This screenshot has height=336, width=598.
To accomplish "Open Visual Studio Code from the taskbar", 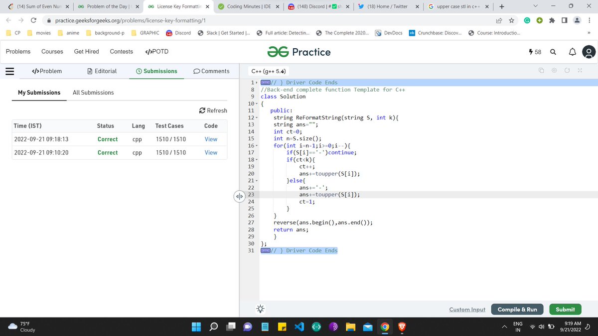I will [299, 327].
